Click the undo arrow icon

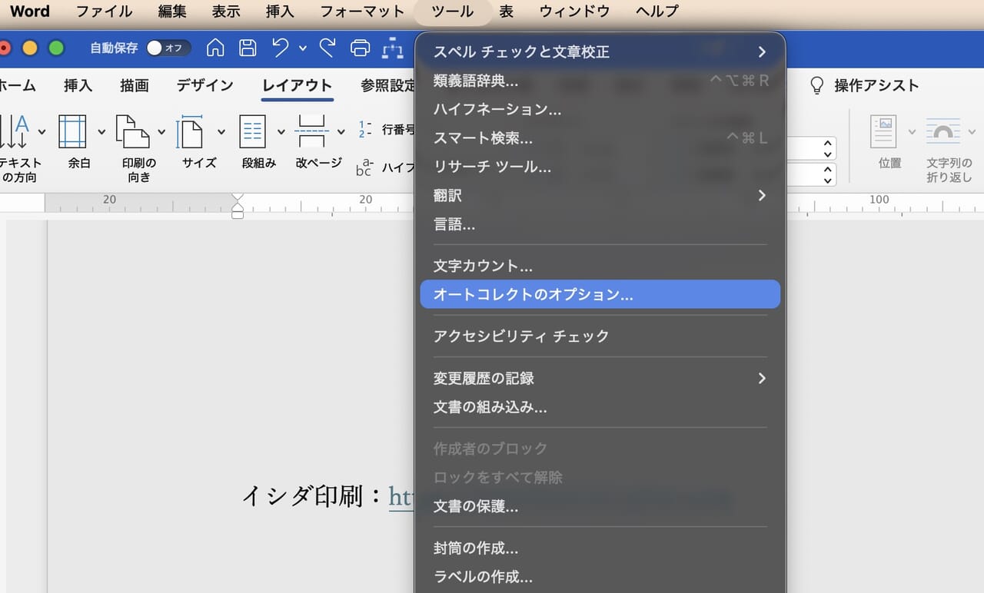[281, 48]
